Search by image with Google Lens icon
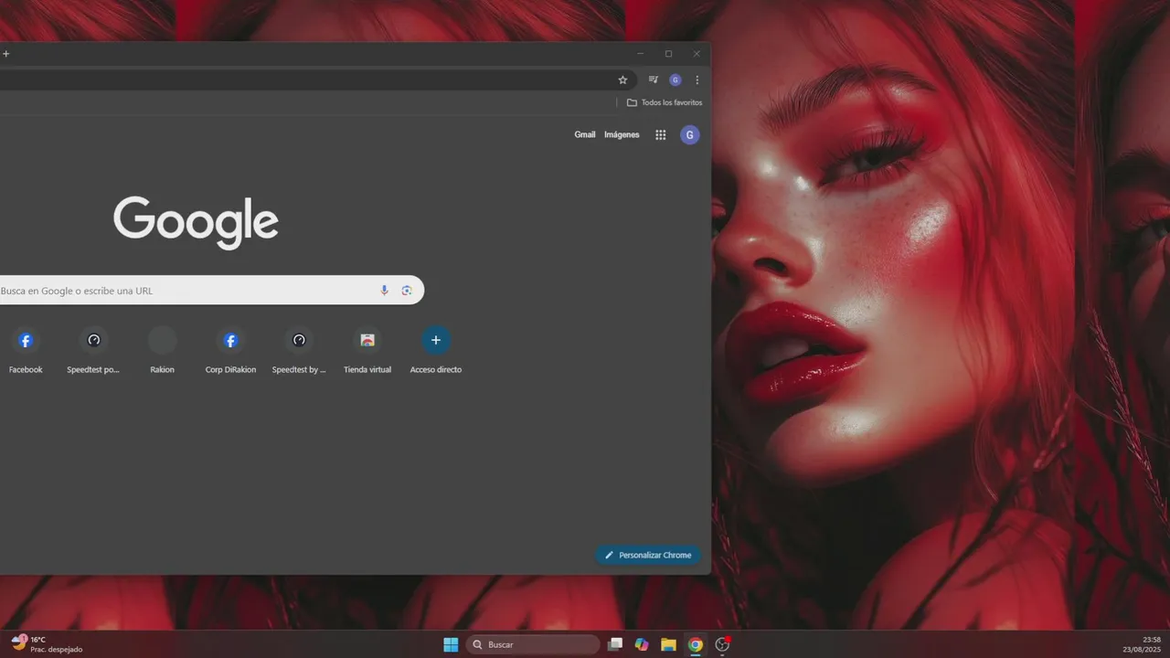Image resolution: width=1170 pixels, height=658 pixels. point(407,290)
